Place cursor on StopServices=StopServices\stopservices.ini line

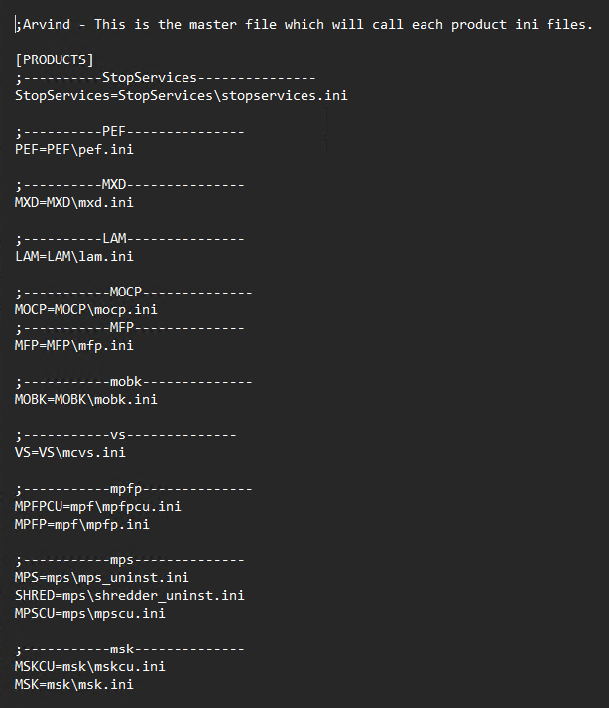tap(181, 95)
